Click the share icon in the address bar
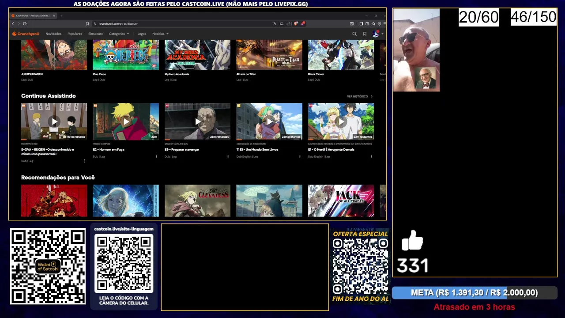The height and width of the screenshot is (318, 565). [288, 23]
